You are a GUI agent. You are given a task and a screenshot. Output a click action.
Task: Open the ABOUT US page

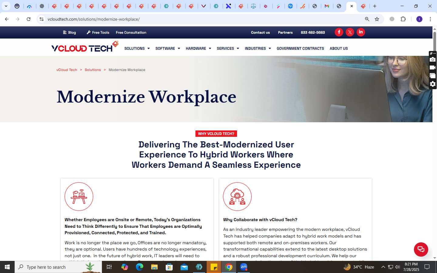(x=339, y=49)
